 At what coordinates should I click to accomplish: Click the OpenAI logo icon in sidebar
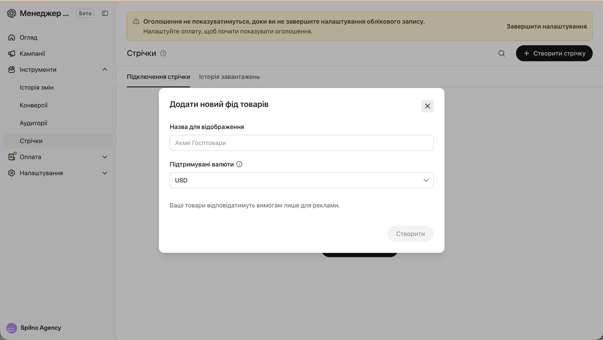click(x=12, y=13)
